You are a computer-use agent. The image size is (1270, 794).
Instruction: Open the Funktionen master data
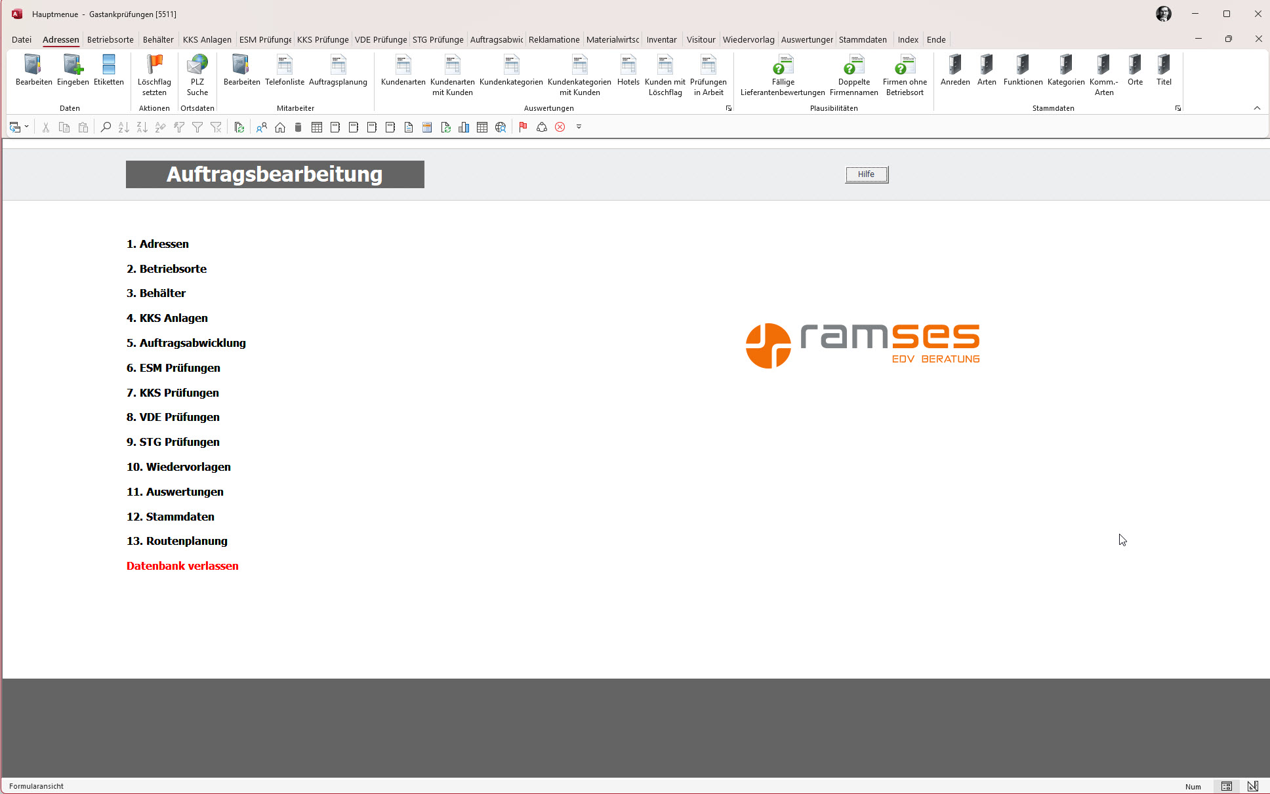pos(1023,71)
